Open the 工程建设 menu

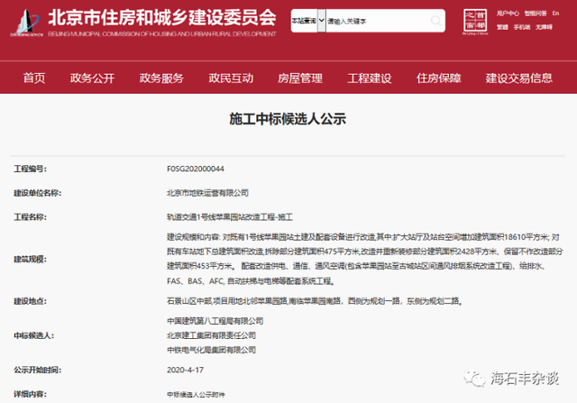point(370,78)
